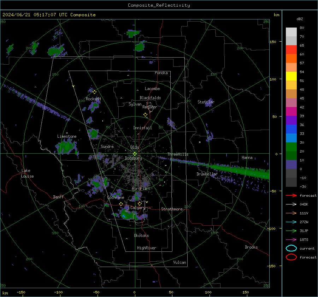Click the Sylvan label
This screenshot has height=297, width=318.
click(135, 104)
